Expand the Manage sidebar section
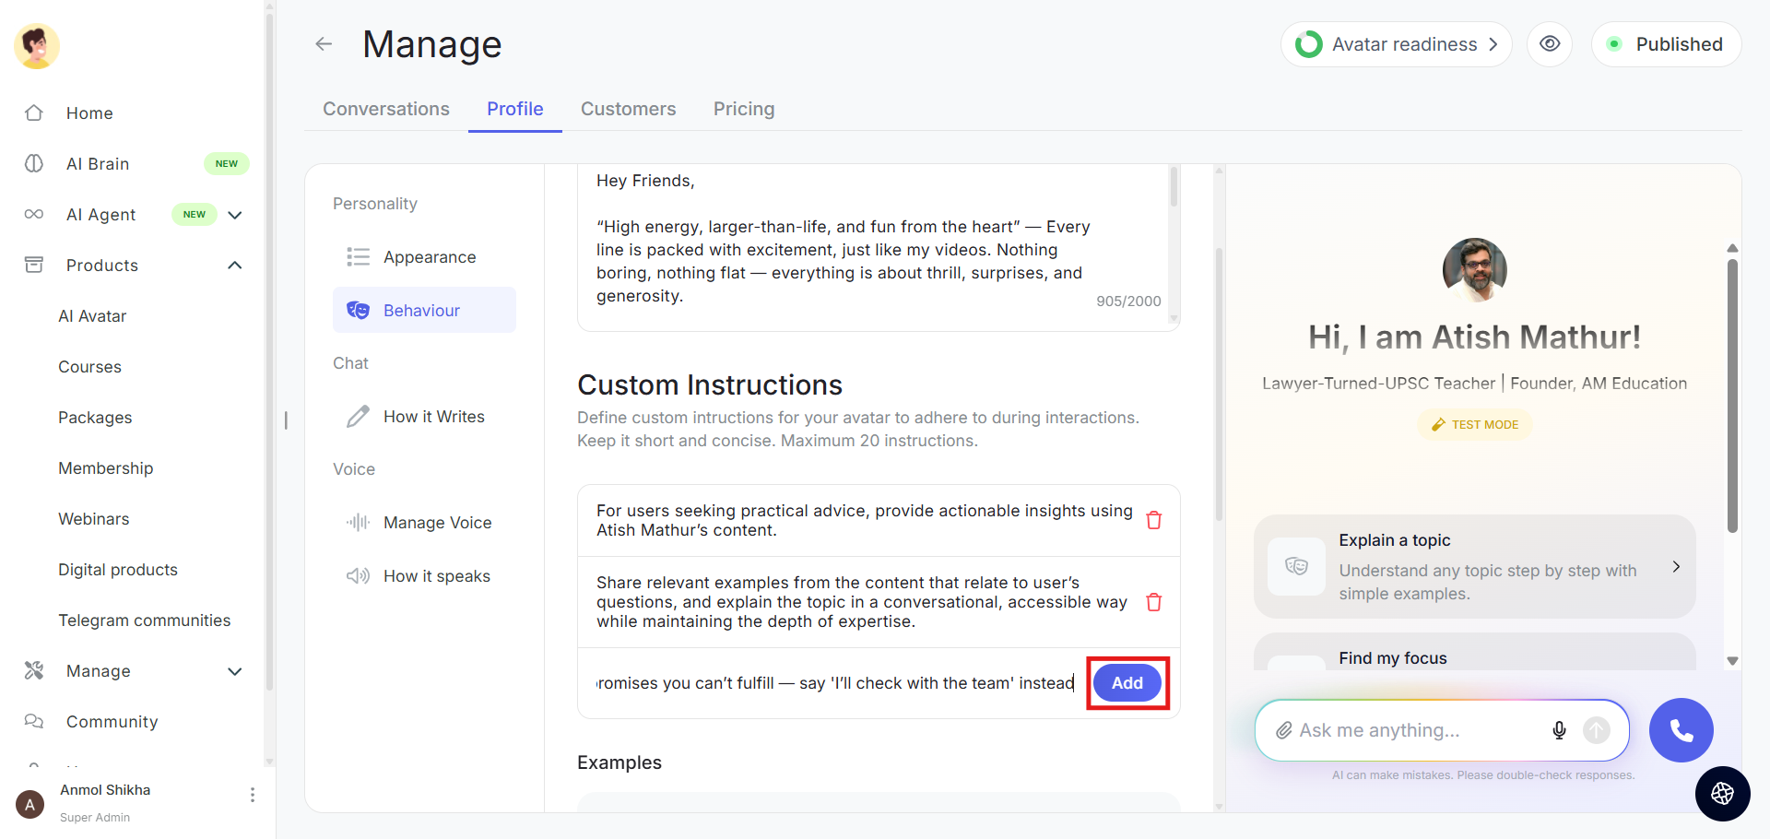The width and height of the screenshot is (1770, 839). click(235, 671)
